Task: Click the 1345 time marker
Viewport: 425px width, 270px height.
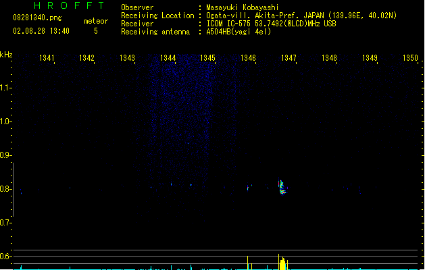Action: (x=207, y=58)
